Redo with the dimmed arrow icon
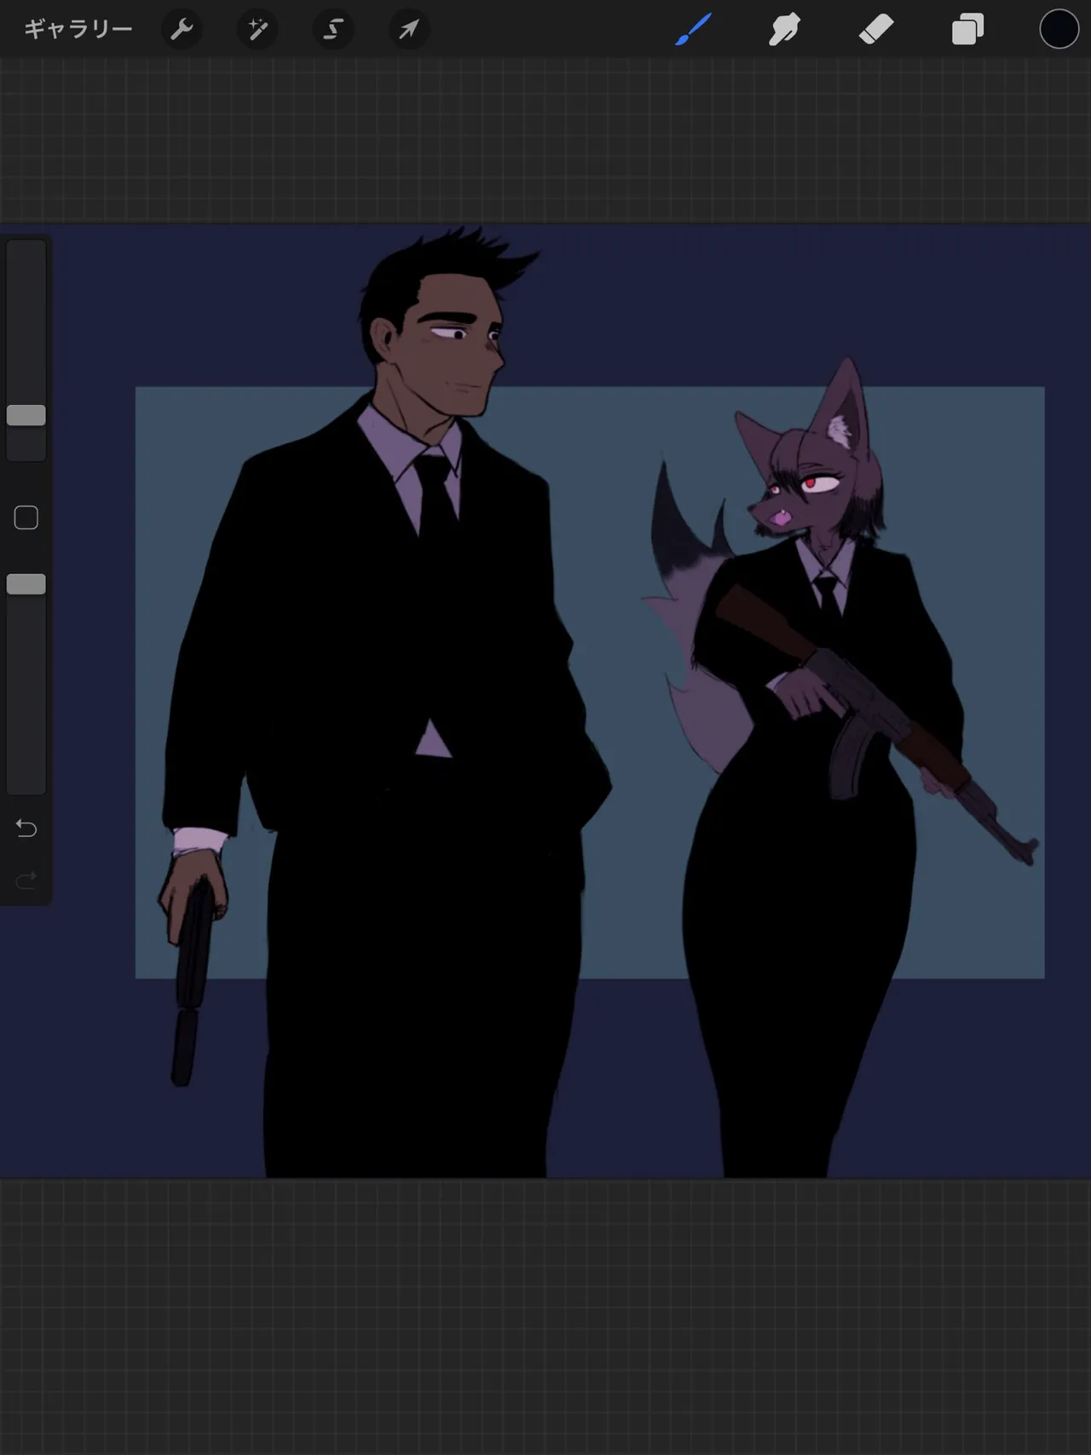This screenshot has width=1091, height=1455. [x=26, y=880]
